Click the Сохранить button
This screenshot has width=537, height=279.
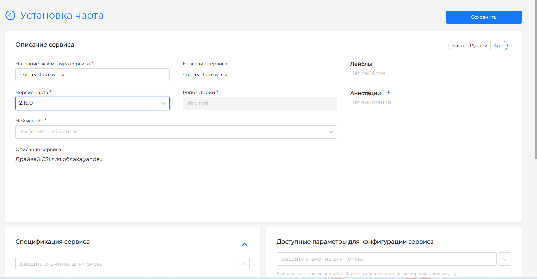(x=483, y=17)
